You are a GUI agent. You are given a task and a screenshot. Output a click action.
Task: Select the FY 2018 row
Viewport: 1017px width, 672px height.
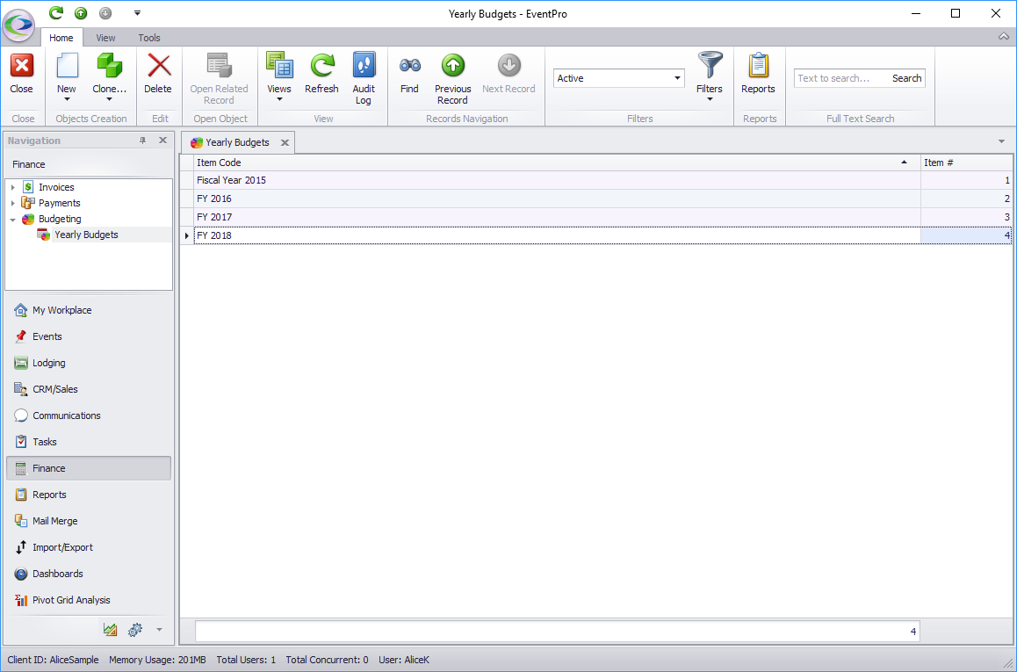[602, 235]
